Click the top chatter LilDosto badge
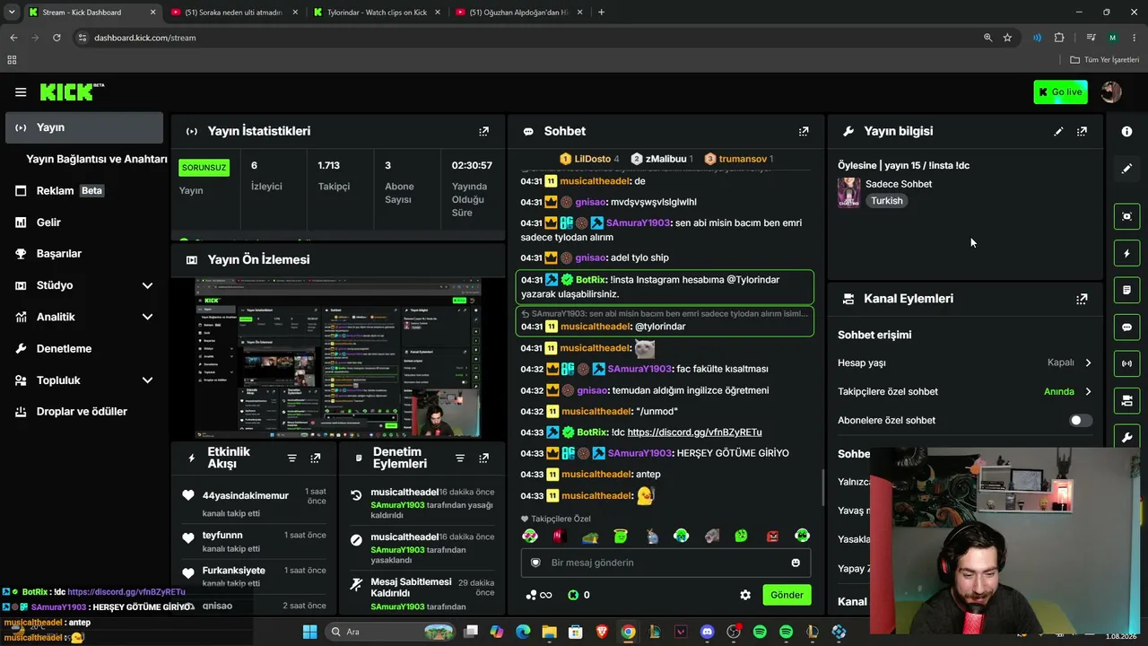Screen dimensions: 1148x646 (x=589, y=159)
